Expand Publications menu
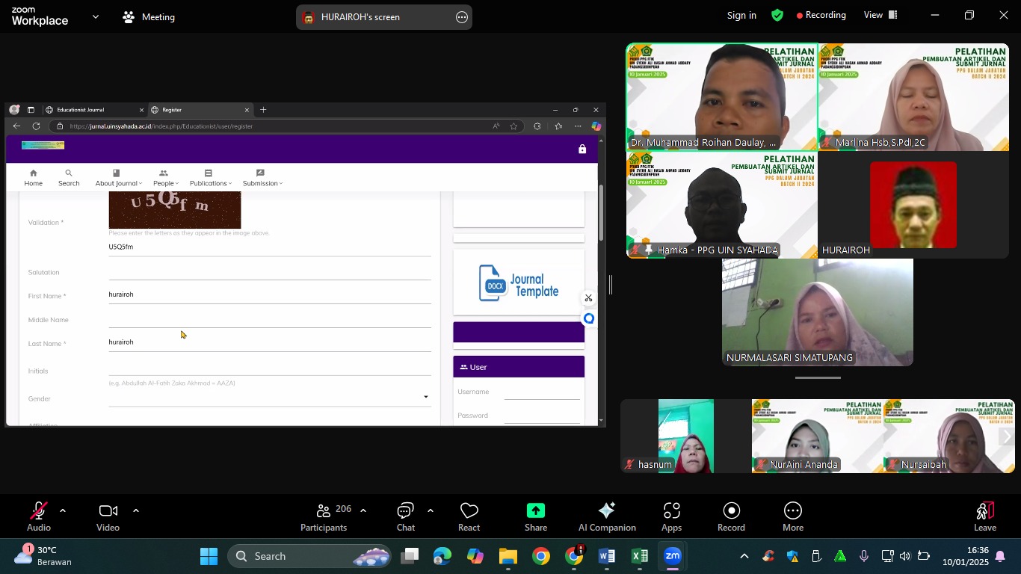Viewport: 1021px width, 574px height. pyautogui.click(x=210, y=178)
